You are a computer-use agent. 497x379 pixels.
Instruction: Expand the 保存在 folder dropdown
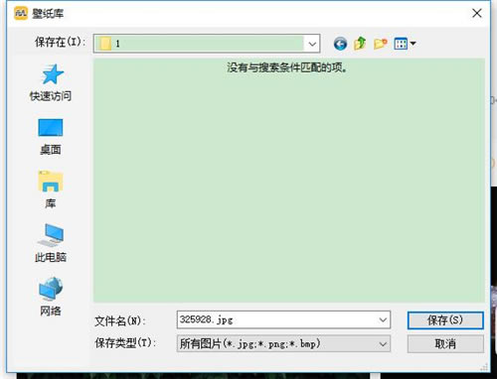click(x=312, y=44)
